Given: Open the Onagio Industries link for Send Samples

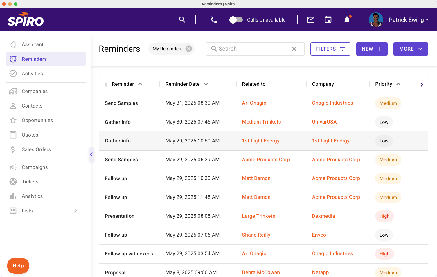Looking at the screenshot, I should pos(332,103).
